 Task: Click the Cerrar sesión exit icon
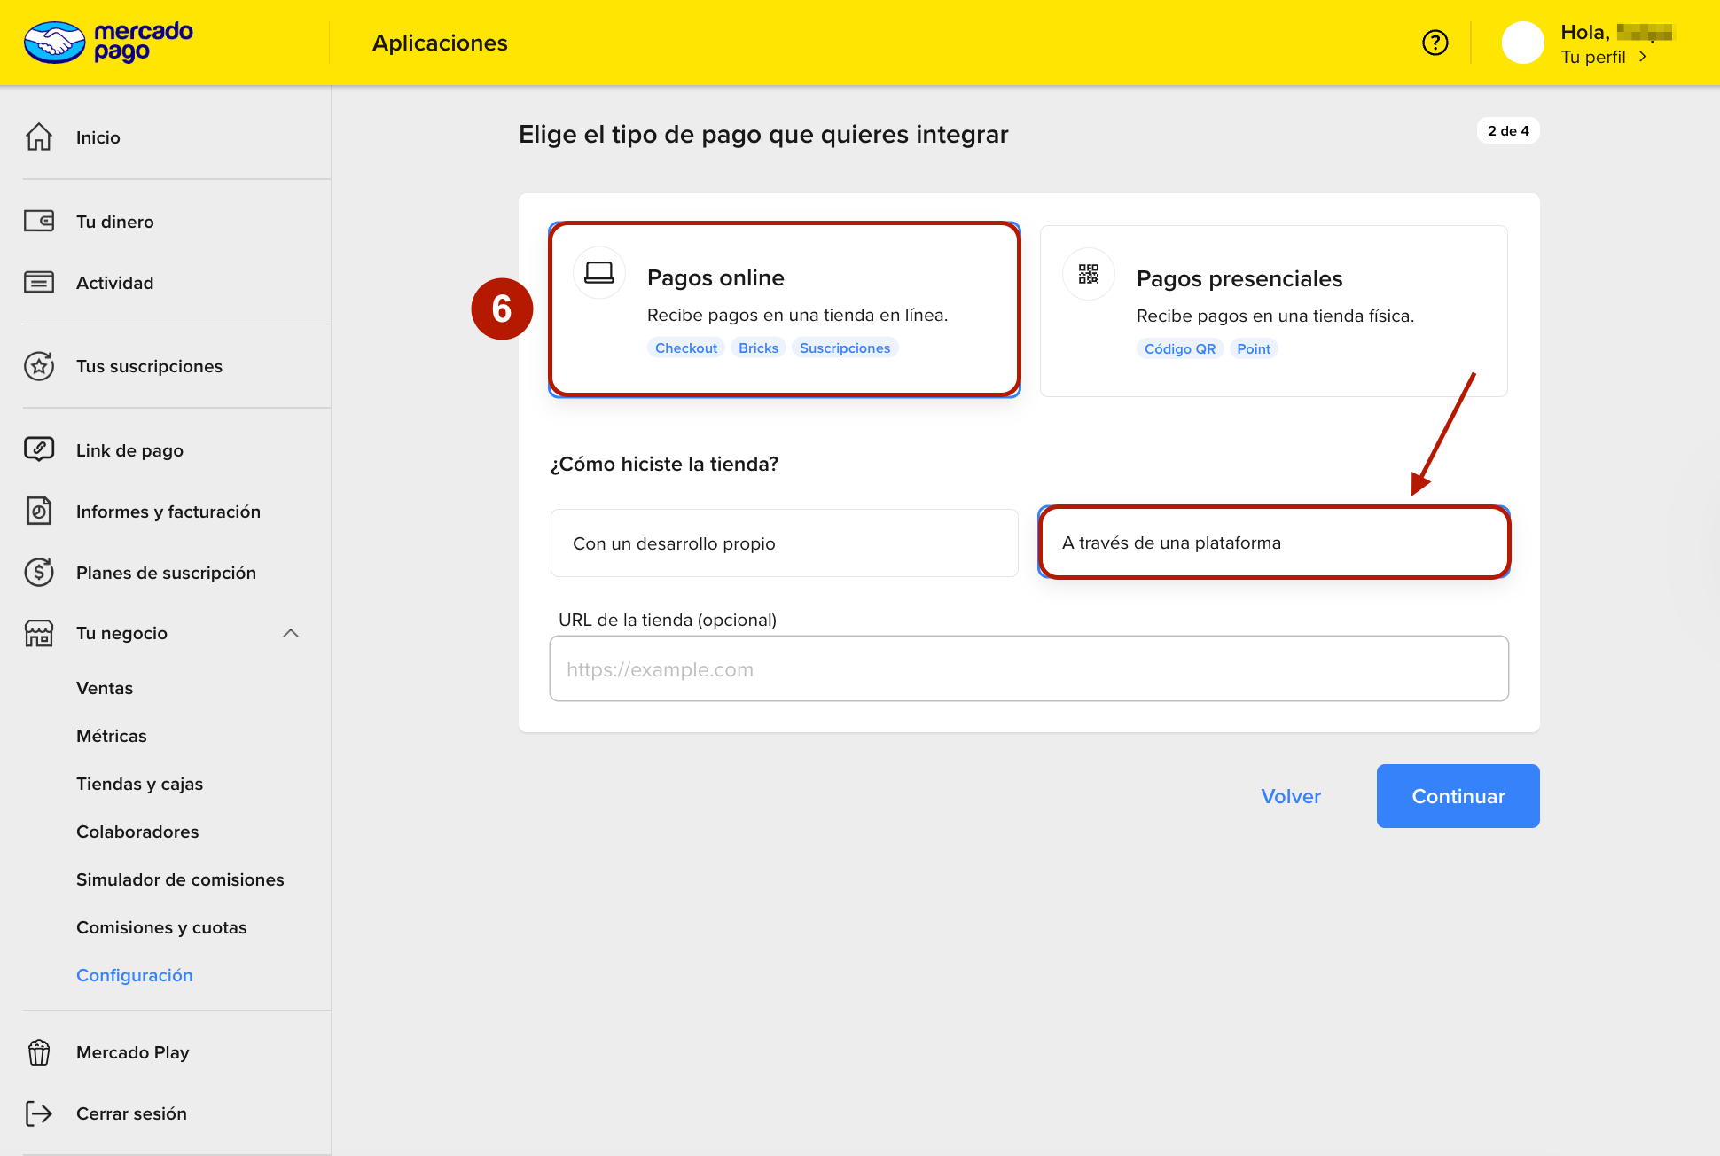[x=39, y=1113]
